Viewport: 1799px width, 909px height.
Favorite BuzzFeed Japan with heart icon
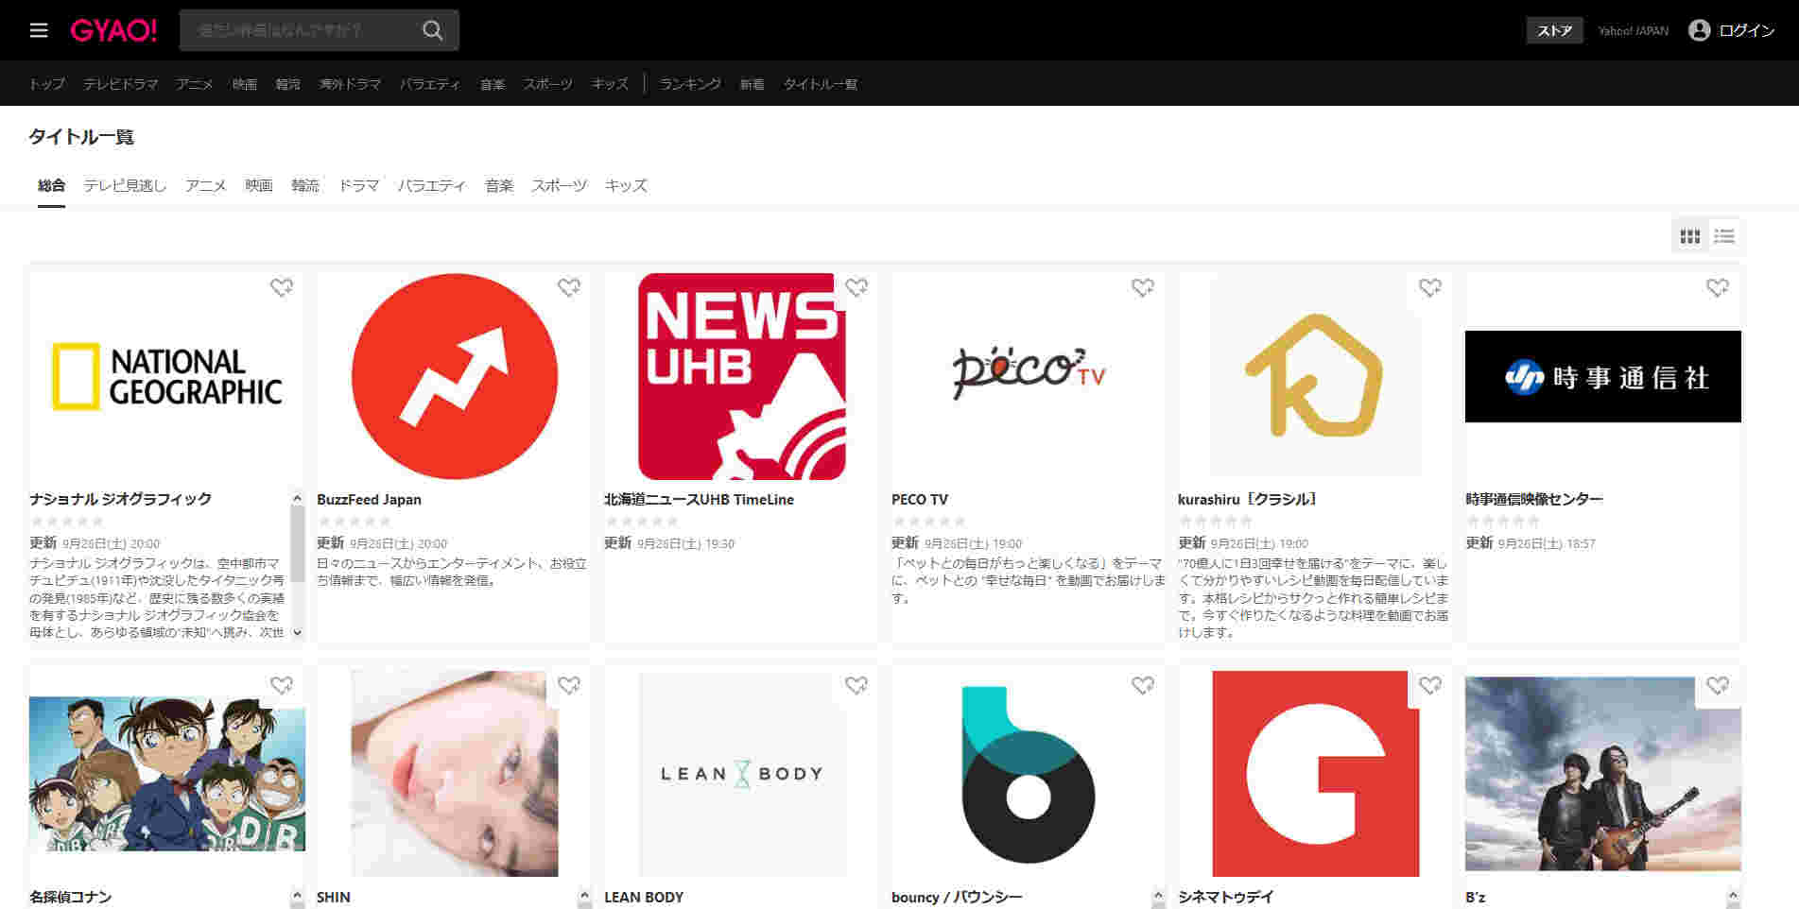click(569, 287)
